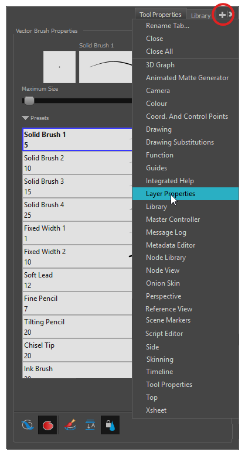Click the collapse arrow beside plus icon
Image resolution: width=245 pixels, height=456 pixels.
[x=230, y=14]
